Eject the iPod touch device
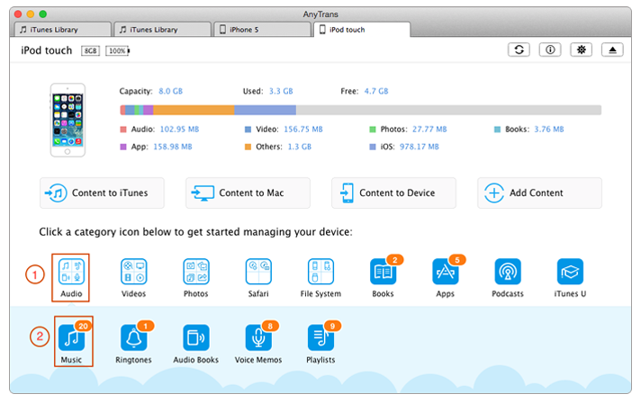Viewport: 641px width, 403px height. coord(612,49)
